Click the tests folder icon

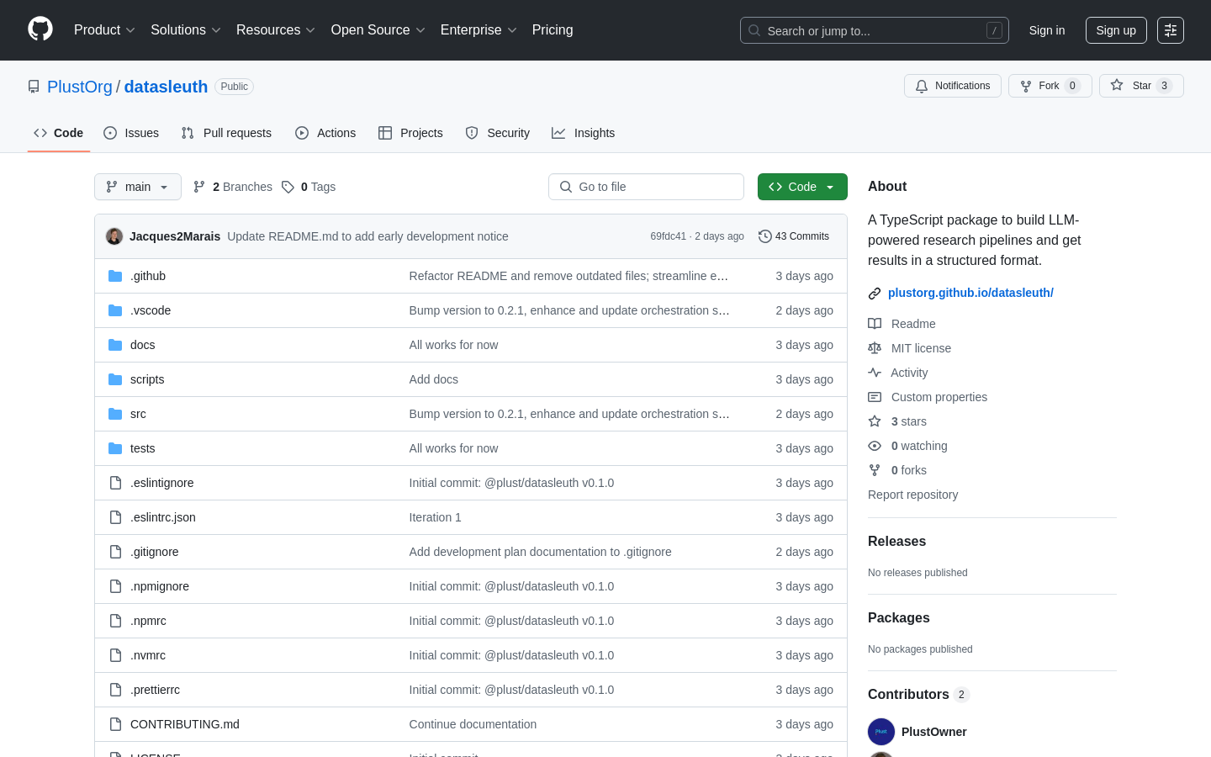115,448
